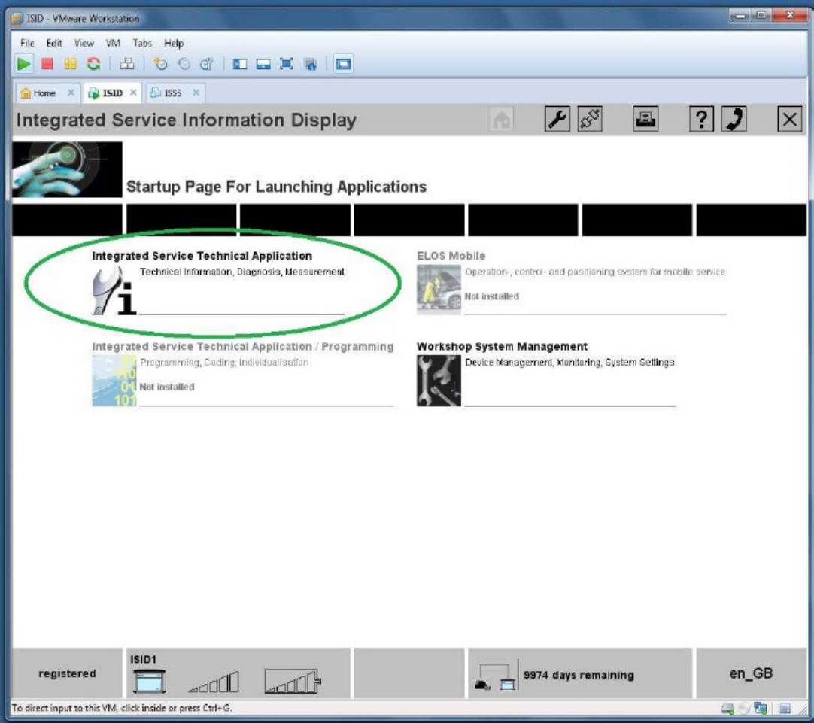This screenshot has width=814, height=723.
Task: Switch to the ISSS tab
Action: (172, 93)
